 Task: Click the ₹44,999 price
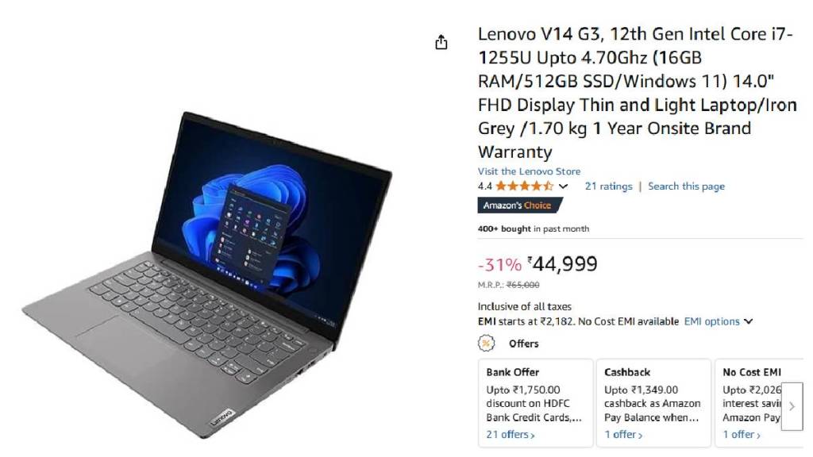coord(563,263)
